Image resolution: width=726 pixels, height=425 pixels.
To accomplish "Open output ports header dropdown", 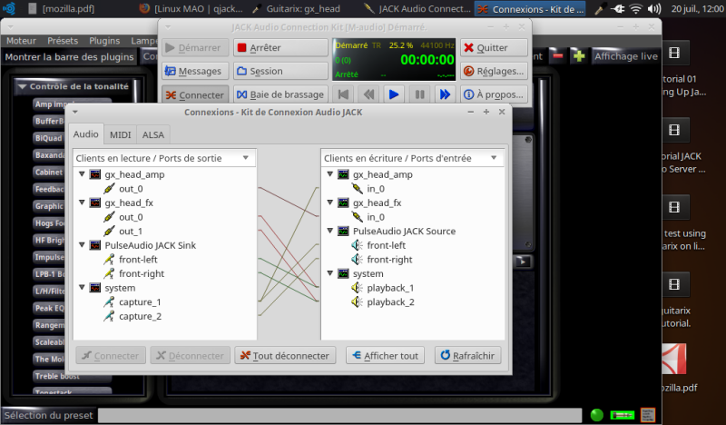I will pos(164,158).
